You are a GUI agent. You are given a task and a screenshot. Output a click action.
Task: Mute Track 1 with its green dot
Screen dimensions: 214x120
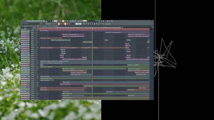37,31
